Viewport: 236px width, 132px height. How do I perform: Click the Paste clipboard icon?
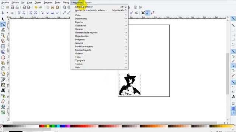(x=58, y=7)
